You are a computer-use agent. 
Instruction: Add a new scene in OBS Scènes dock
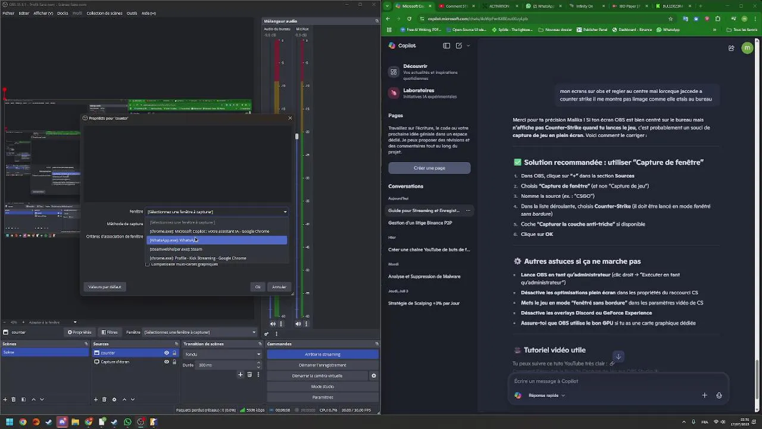(x=5, y=399)
